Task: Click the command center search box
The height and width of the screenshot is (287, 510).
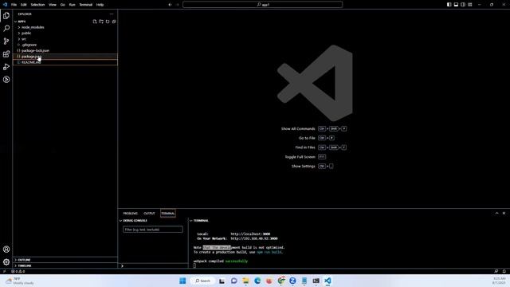Action: (x=262, y=5)
